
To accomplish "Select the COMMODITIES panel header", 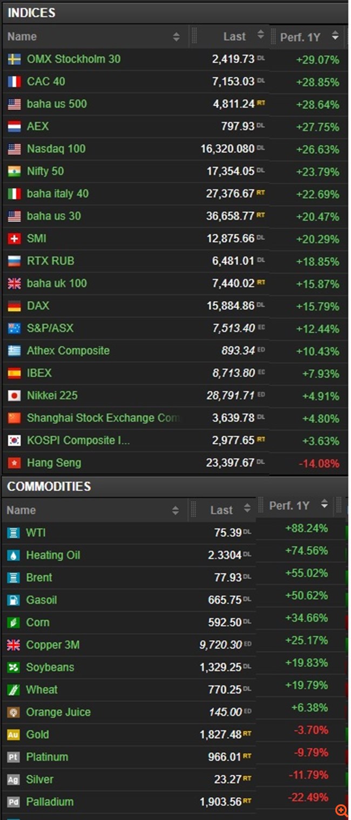I will (49, 486).
